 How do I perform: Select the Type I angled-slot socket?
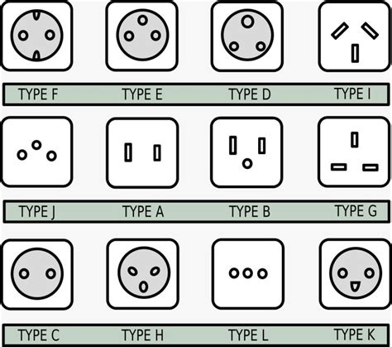coord(355,36)
